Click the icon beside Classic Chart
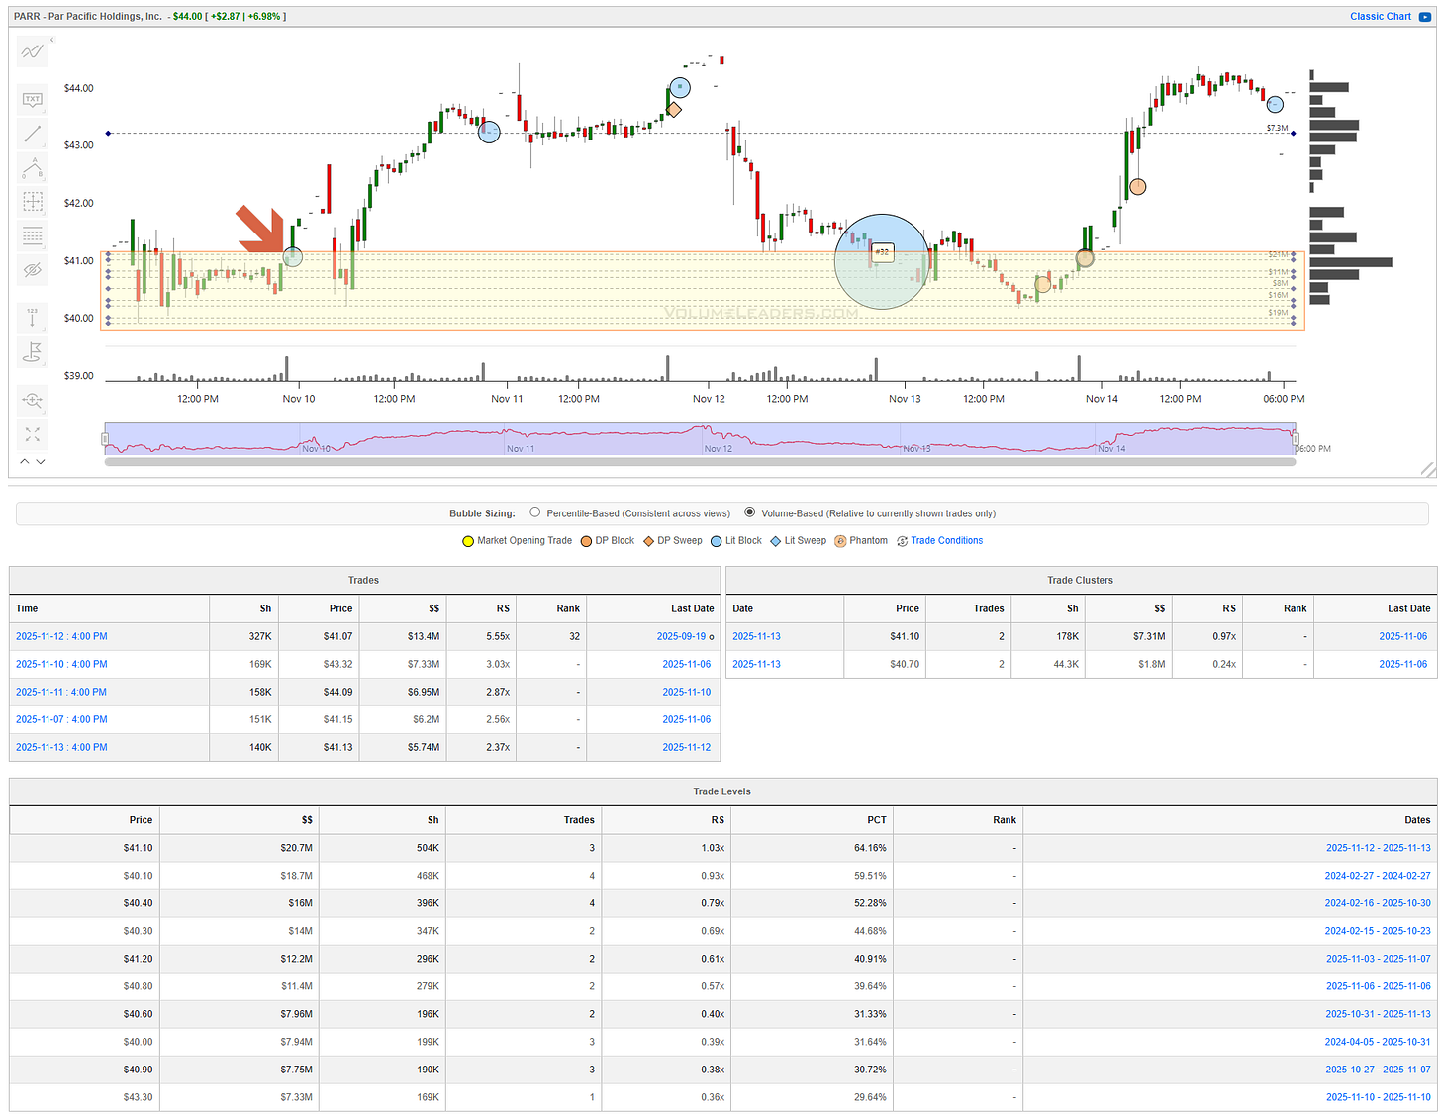 (1425, 16)
